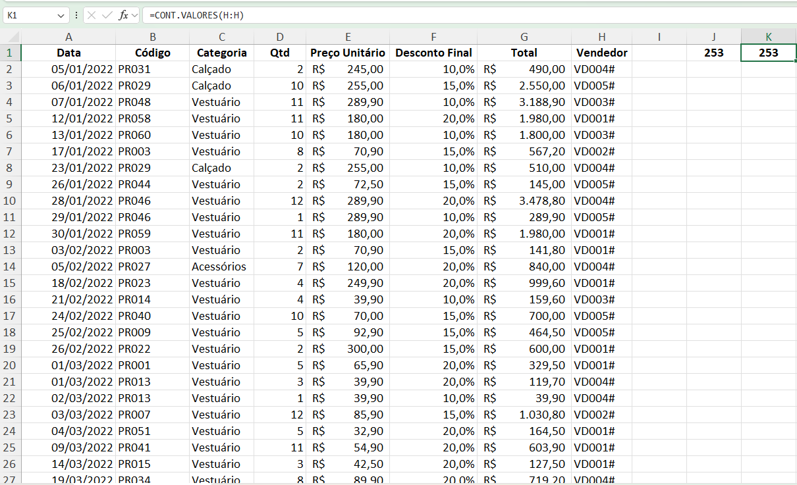Click the formula bar options dots
The image size is (797, 485).
pos(76,15)
